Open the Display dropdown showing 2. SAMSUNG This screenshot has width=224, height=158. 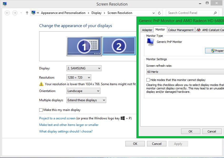click(84, 68)
